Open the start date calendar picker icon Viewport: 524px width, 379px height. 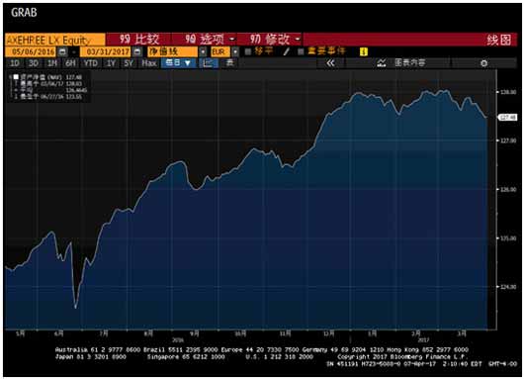point(62,51)
